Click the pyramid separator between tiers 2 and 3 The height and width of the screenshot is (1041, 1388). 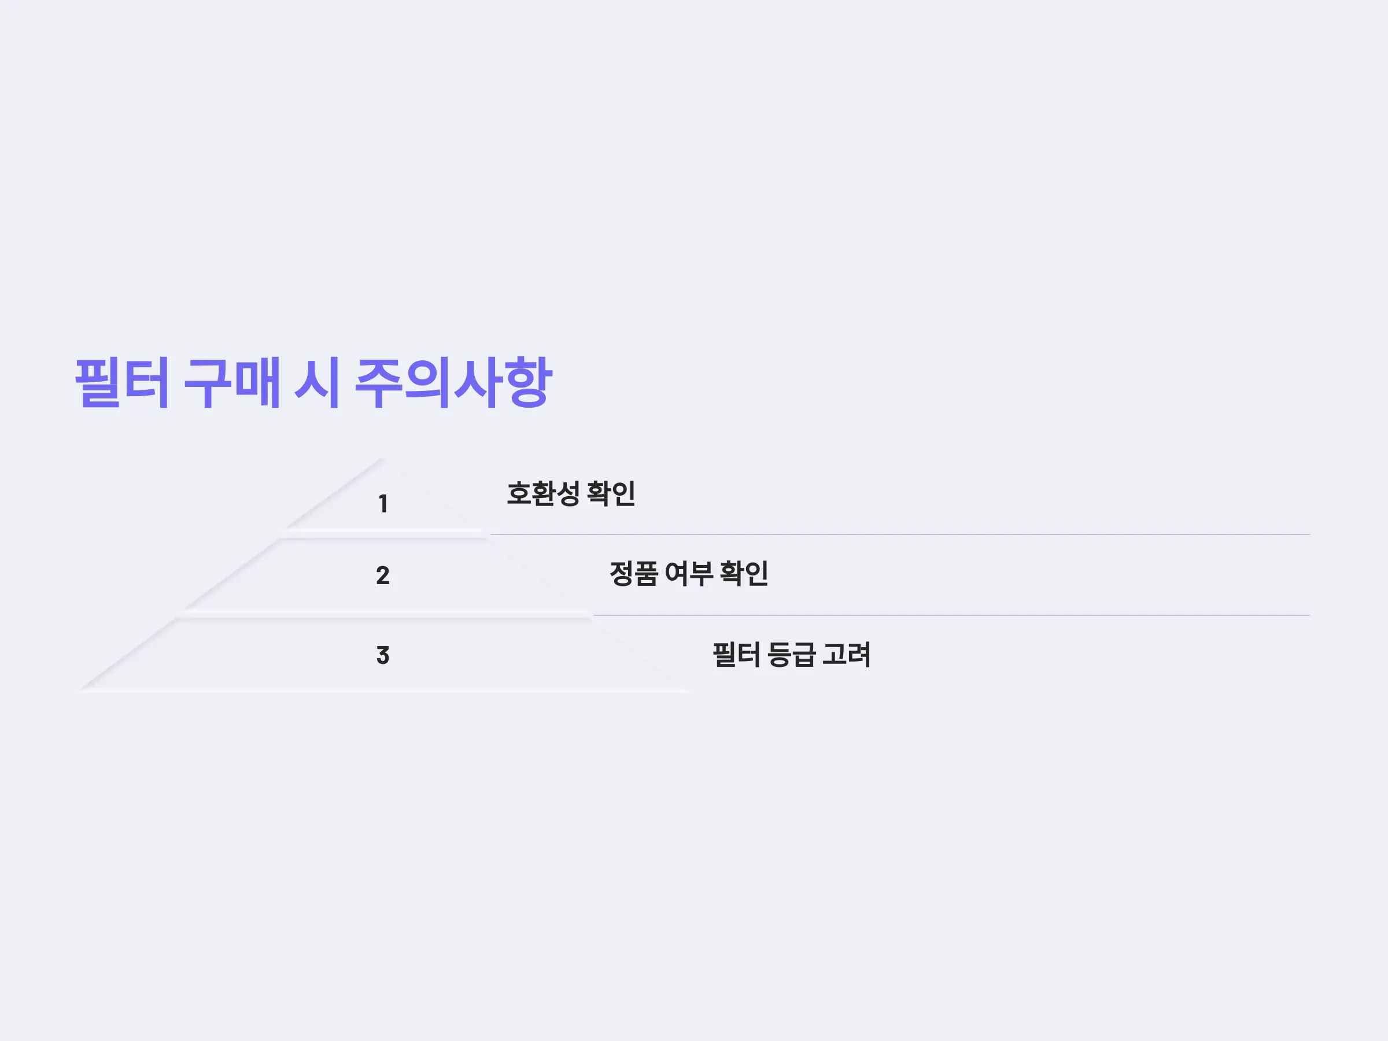[x=384, y=614]
